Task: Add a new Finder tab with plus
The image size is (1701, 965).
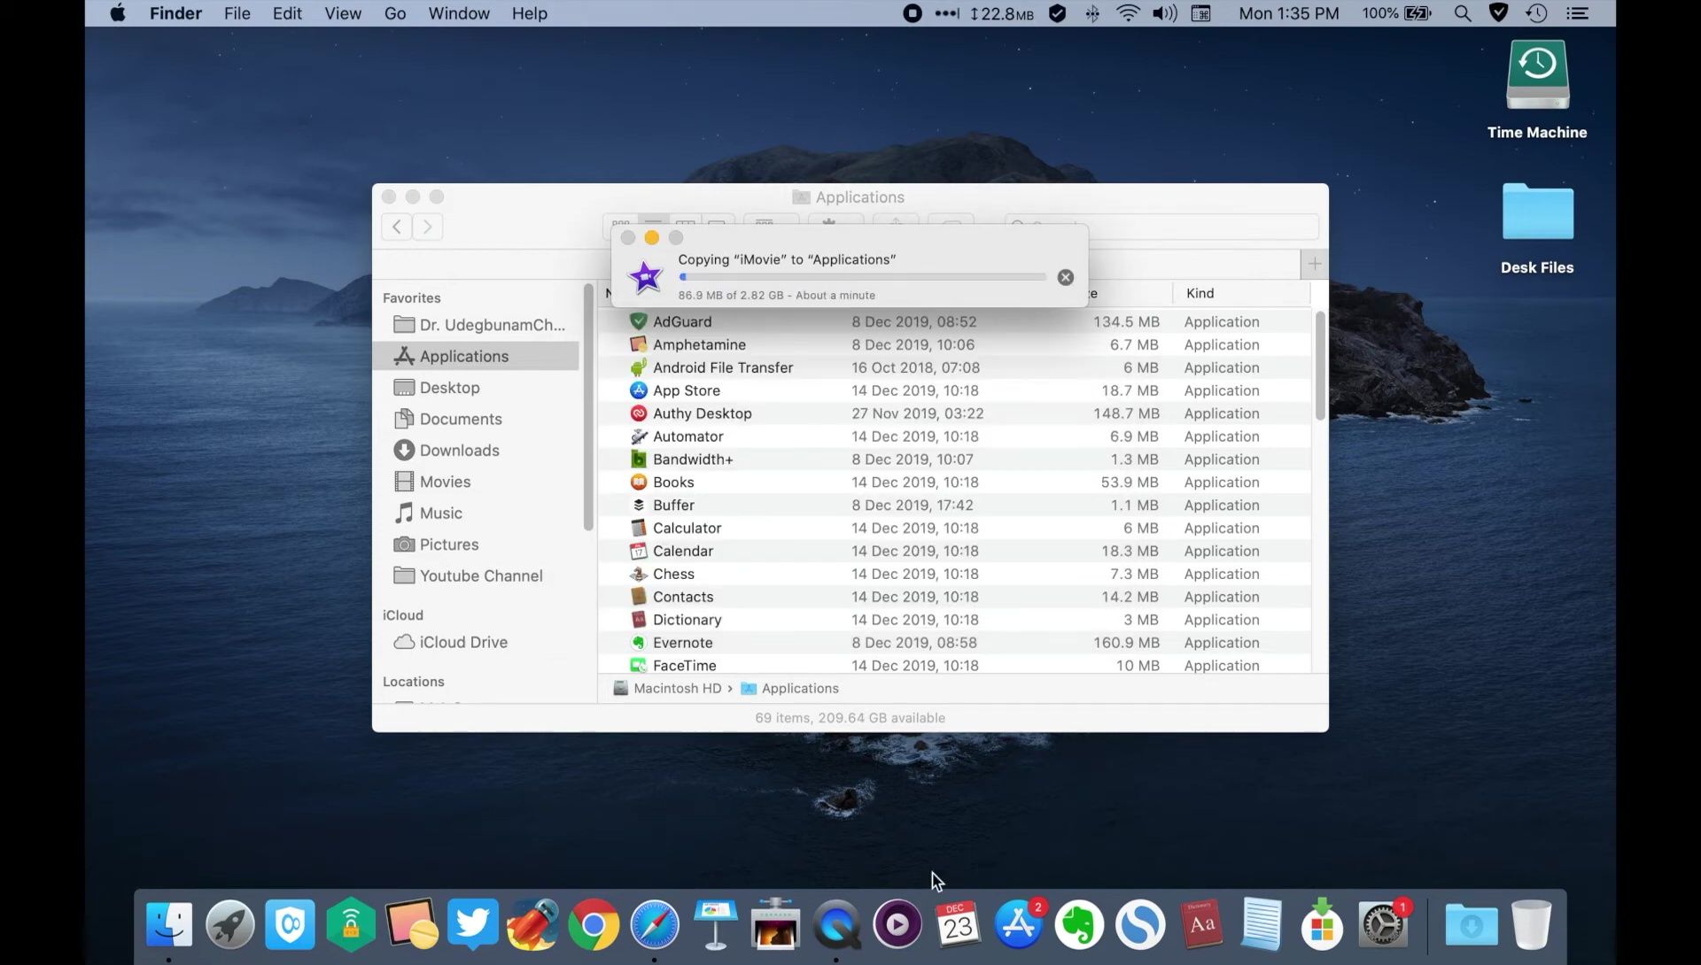Action: click(1315, 264)
